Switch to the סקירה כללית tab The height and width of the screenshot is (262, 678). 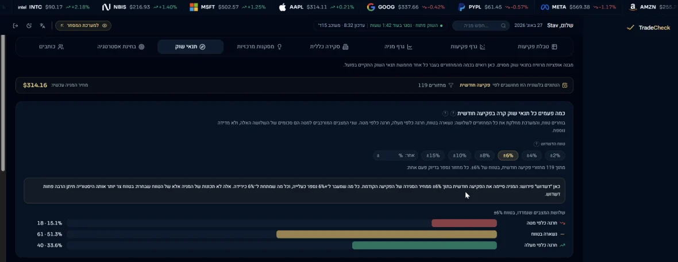(x=329, y=46)
